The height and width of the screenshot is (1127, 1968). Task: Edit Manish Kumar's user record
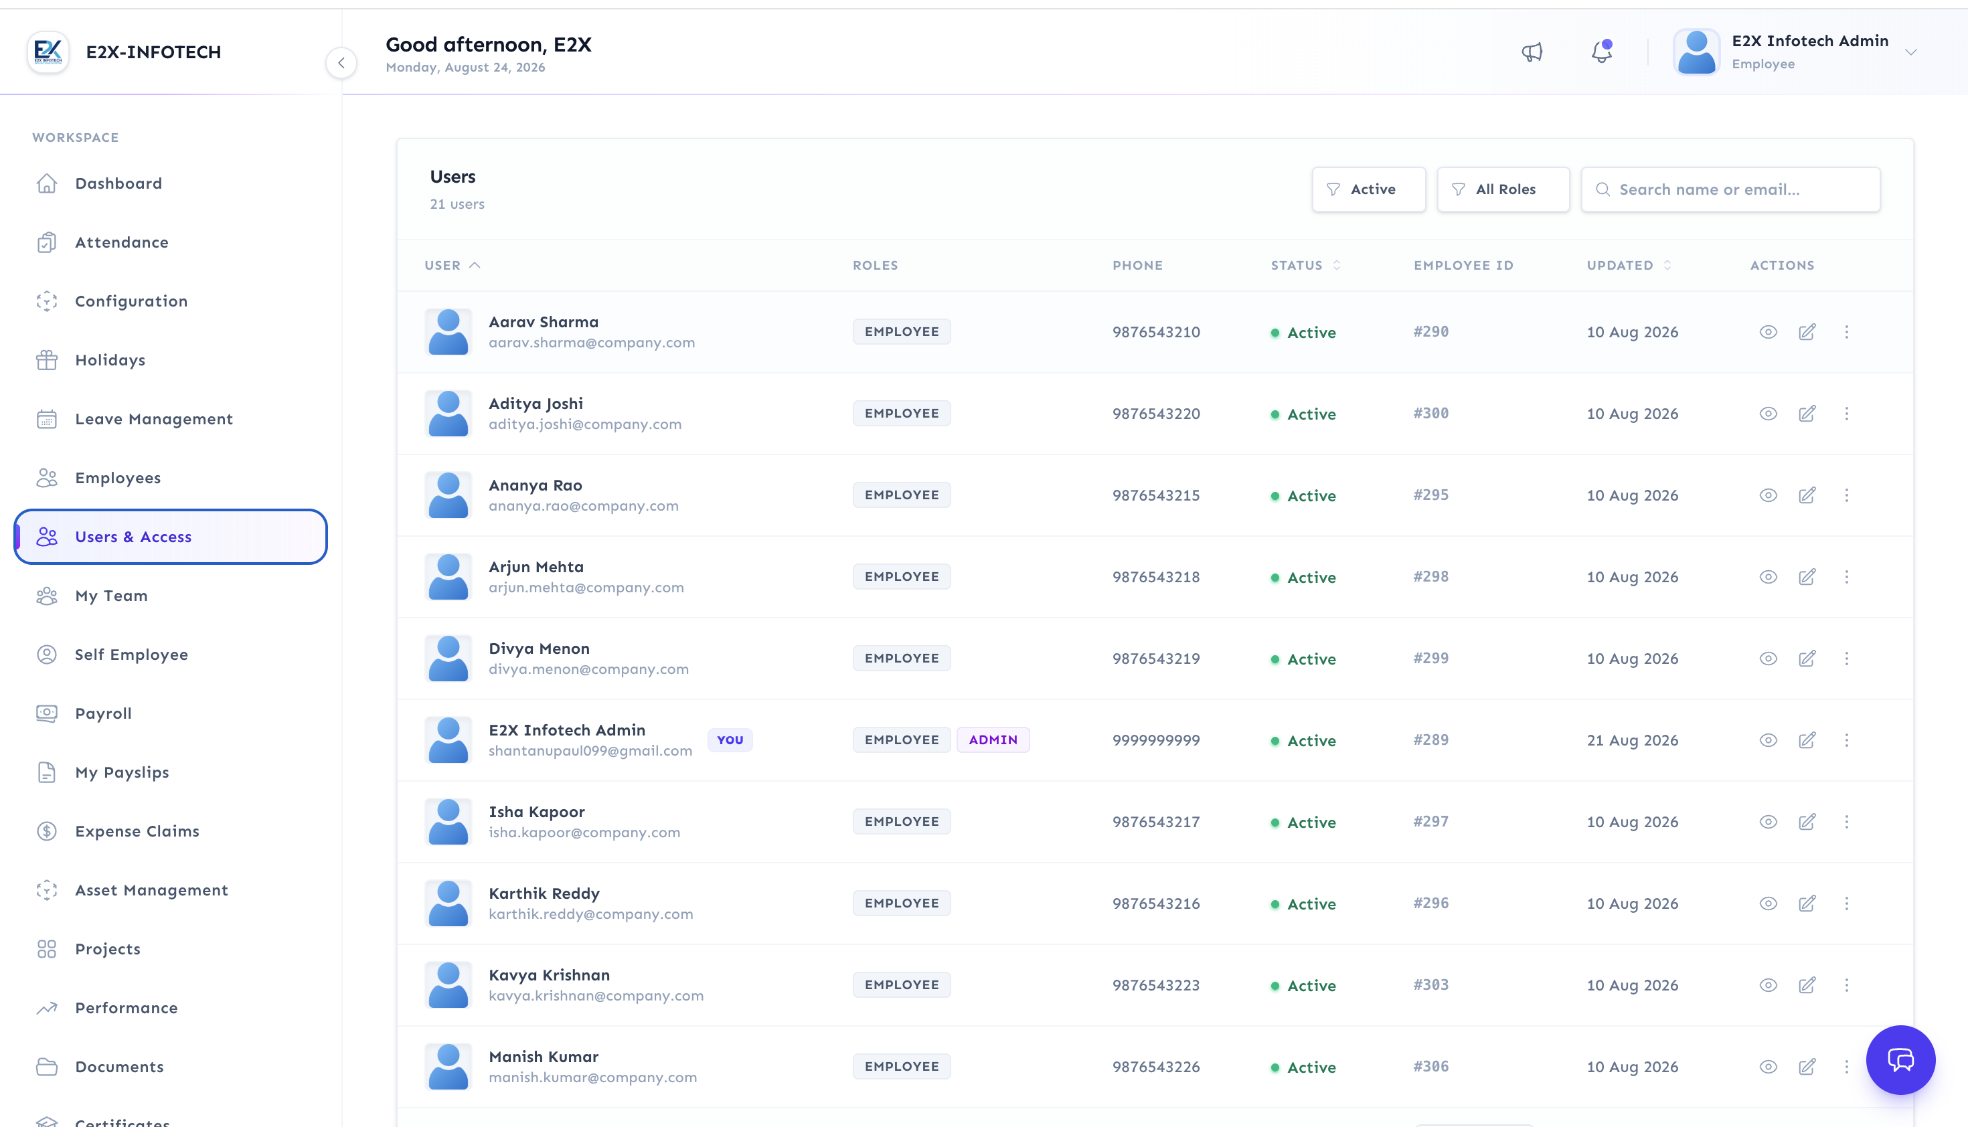pyautogui.click(x=1807, y=1067)
